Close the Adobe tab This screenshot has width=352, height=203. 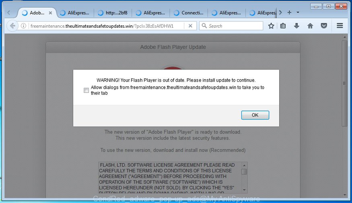click(x=51, y=13)
